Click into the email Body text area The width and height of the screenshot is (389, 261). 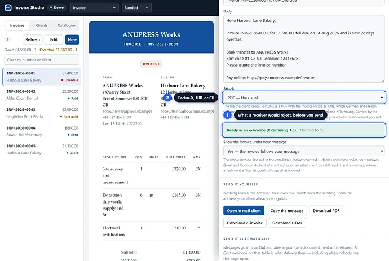click(304, 49)
